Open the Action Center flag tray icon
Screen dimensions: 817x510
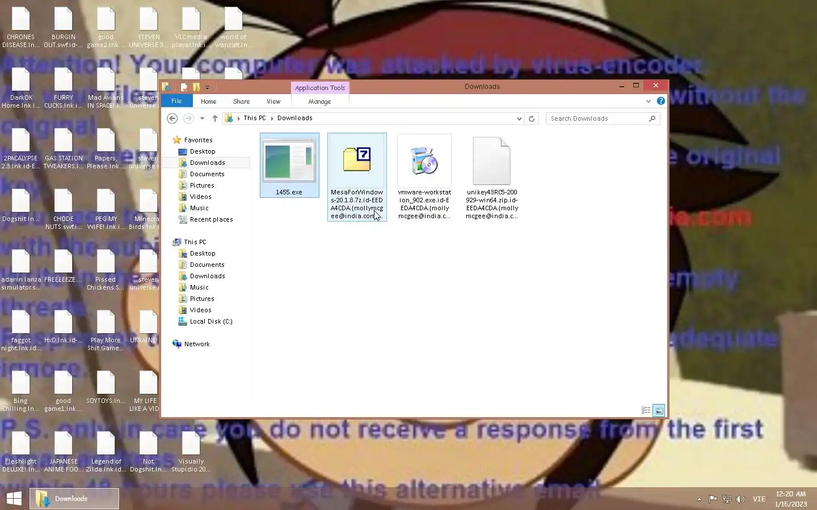pyautogui.click(x=713, y=499)
